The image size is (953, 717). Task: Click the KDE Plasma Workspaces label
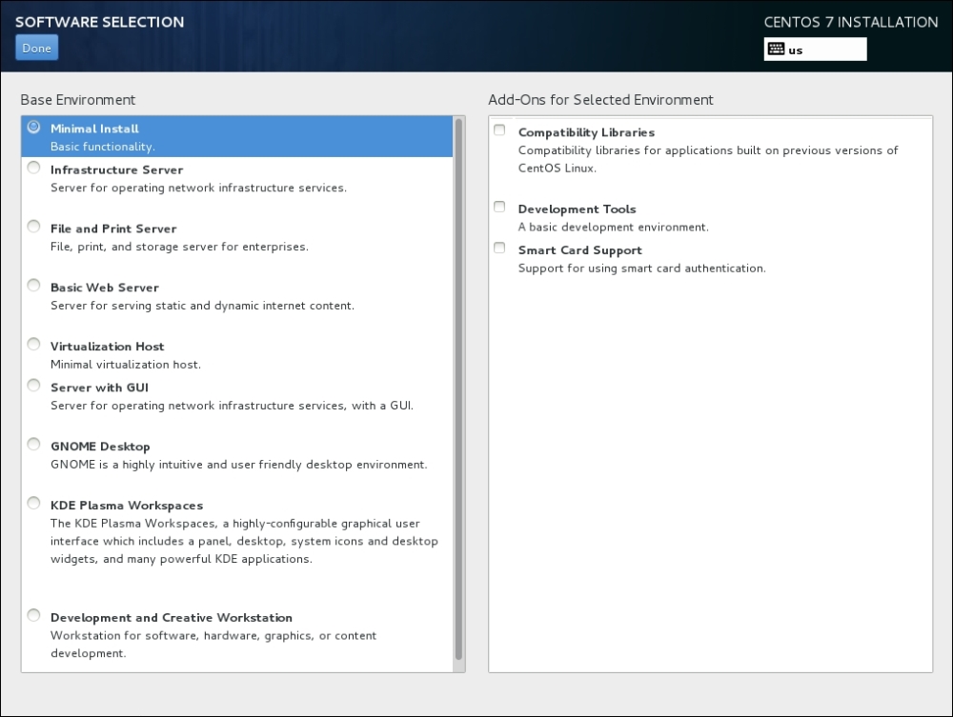127,506
